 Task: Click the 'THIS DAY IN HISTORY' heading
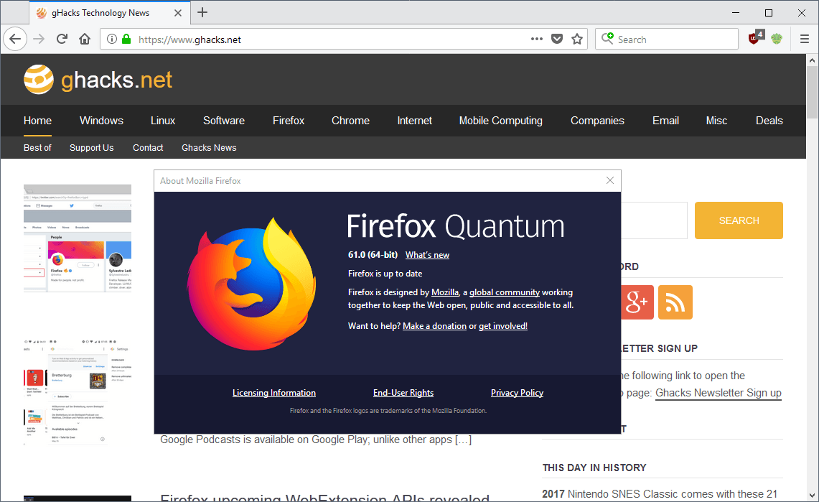pos(594,468)
